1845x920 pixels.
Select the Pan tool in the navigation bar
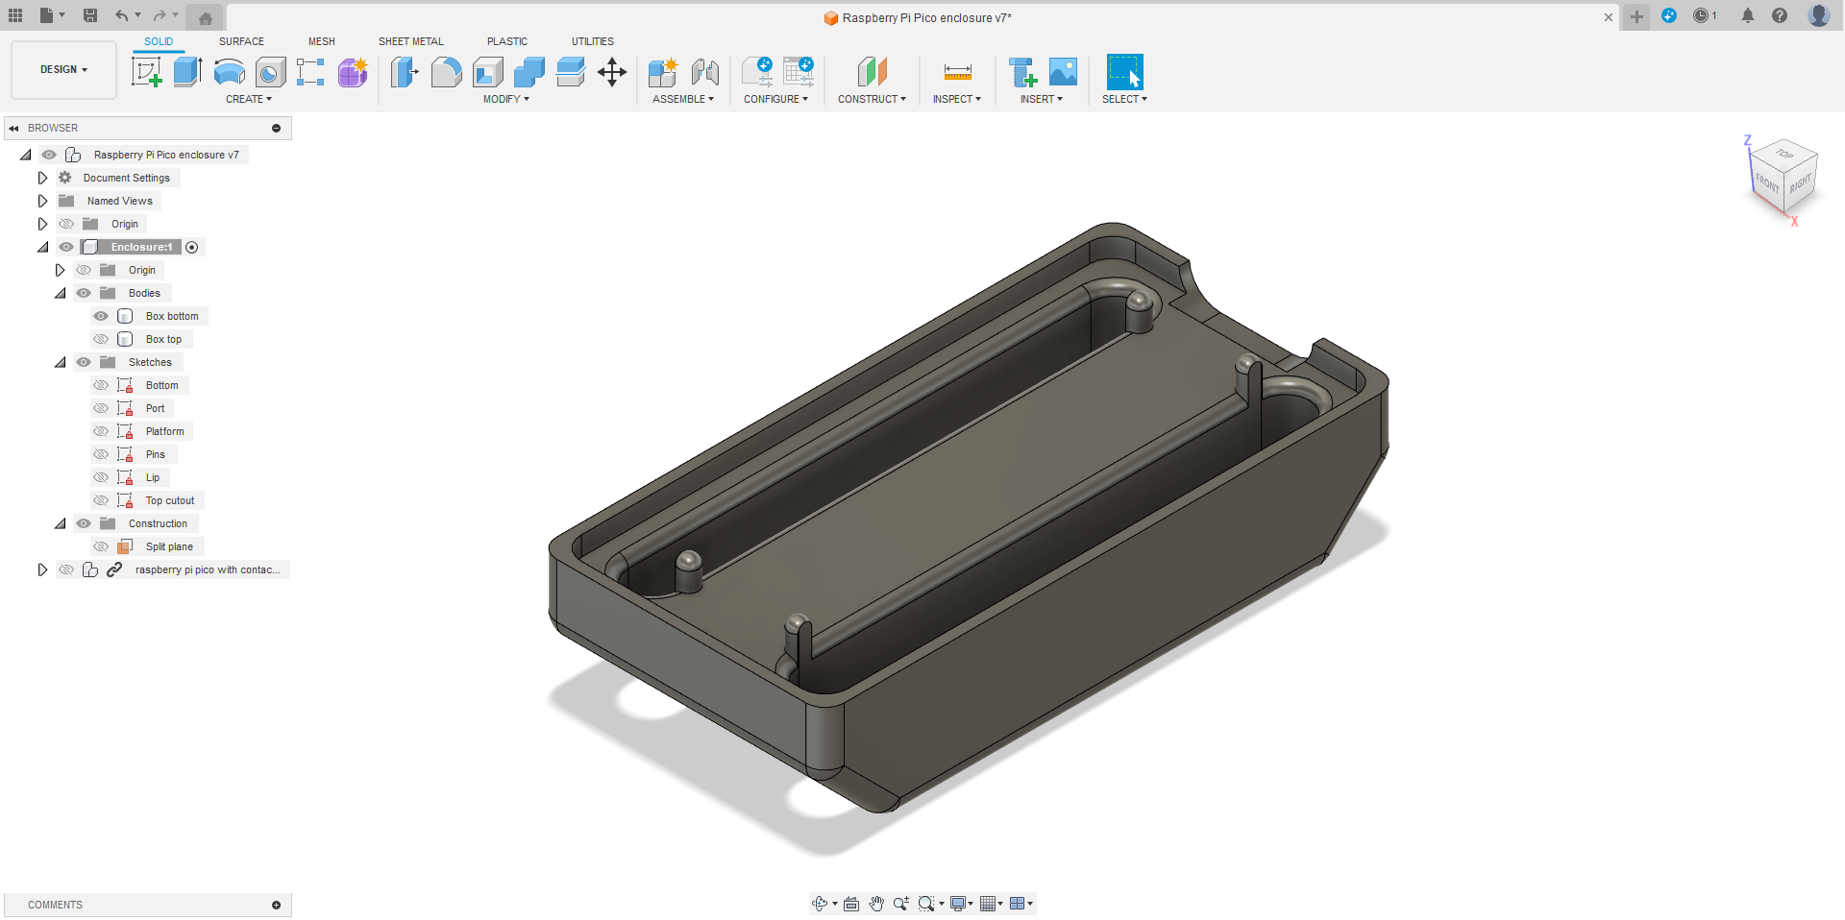tap(876, 904)
